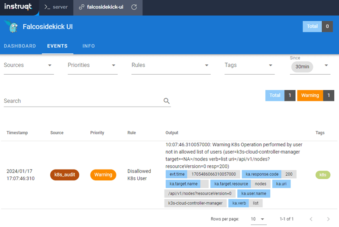Screen dimensions: 339x227
Task: Click the Falcosidekick gopher logo icon
Action: click(11, 27)
